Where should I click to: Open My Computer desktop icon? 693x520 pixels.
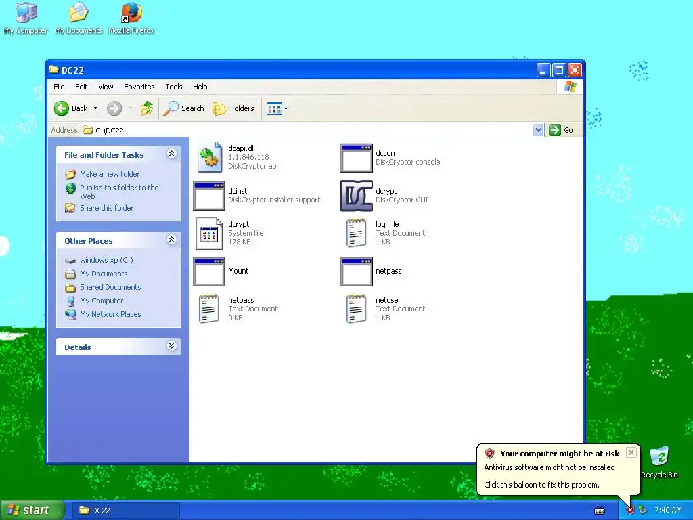26,18
